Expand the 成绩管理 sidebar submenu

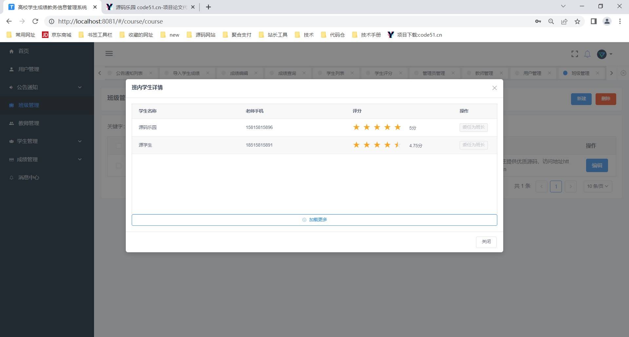coord(47,159)
